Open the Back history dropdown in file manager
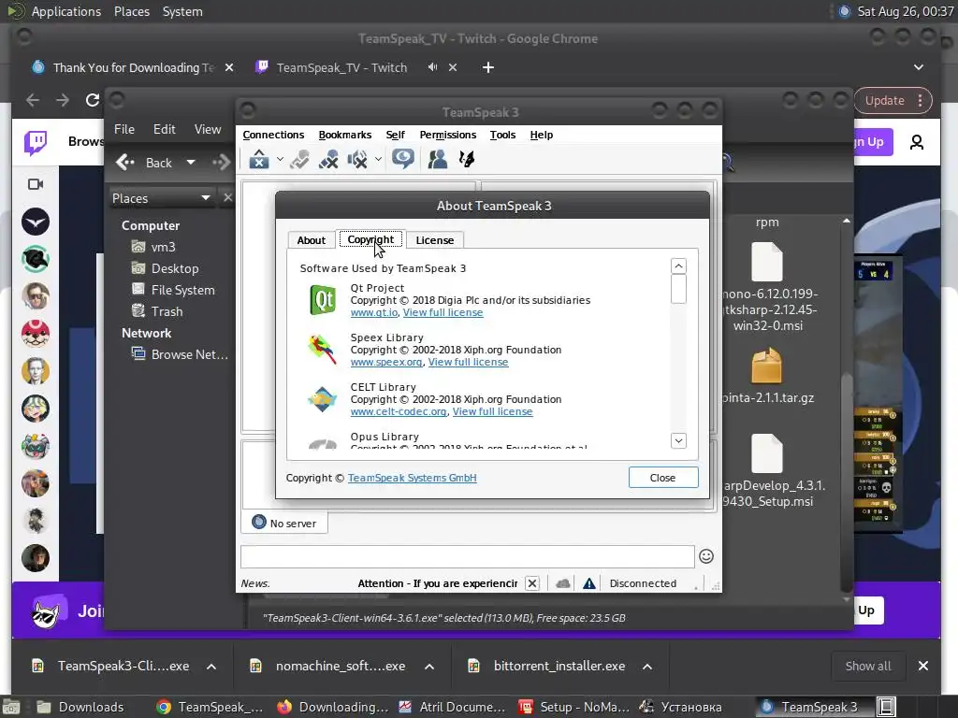 point(191,163)
